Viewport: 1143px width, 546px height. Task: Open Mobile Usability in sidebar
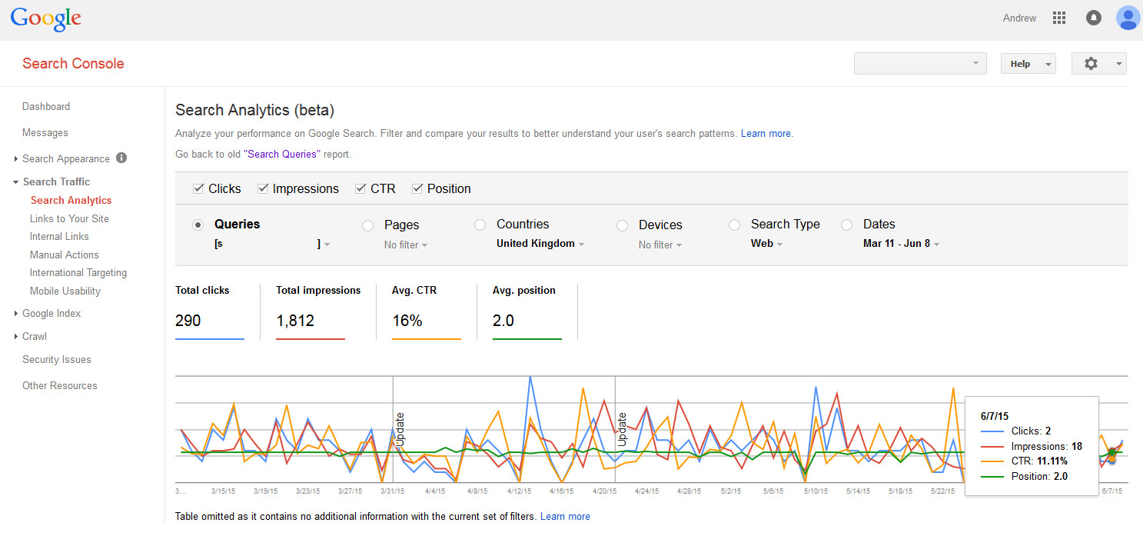coord(65,291)
